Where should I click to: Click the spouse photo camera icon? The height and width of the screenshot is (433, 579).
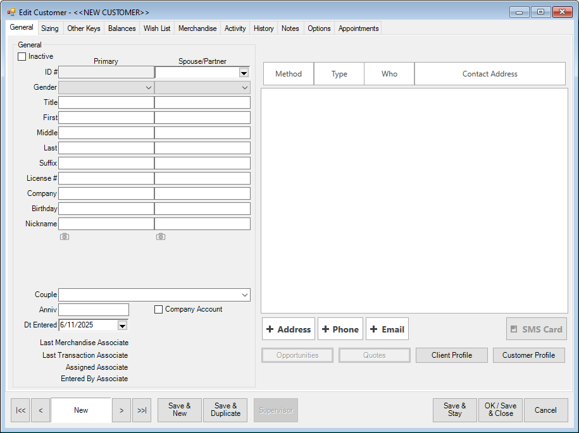coord(161,236)
